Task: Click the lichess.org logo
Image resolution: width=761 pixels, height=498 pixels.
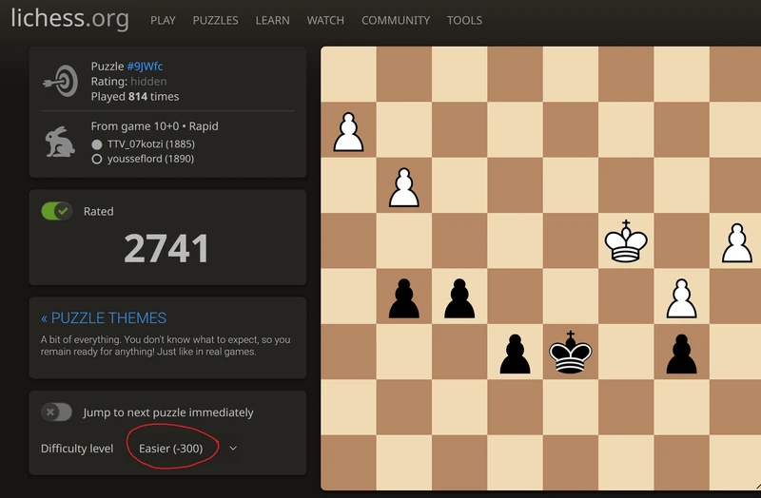Action: pyautogui.click(x=70, y=18)
